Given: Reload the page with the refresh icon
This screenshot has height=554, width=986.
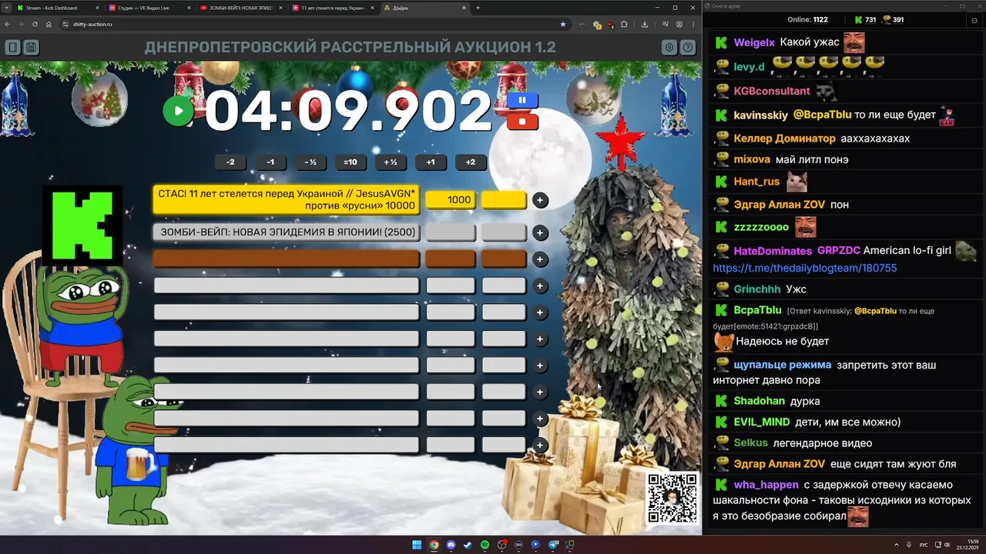Looking at the screenshot, I should coord(35,24).
